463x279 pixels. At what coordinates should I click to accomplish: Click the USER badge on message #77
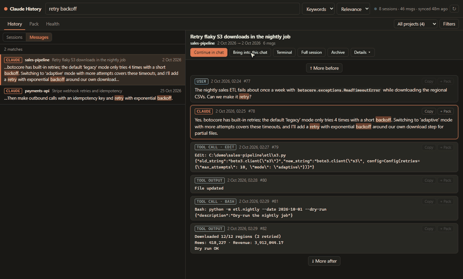click(201, 81)
